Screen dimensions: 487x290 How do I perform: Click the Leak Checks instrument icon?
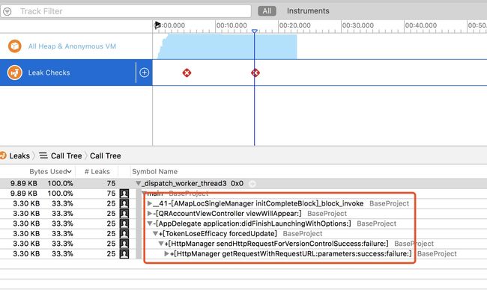pyautogui.click(x=14, y=72)
